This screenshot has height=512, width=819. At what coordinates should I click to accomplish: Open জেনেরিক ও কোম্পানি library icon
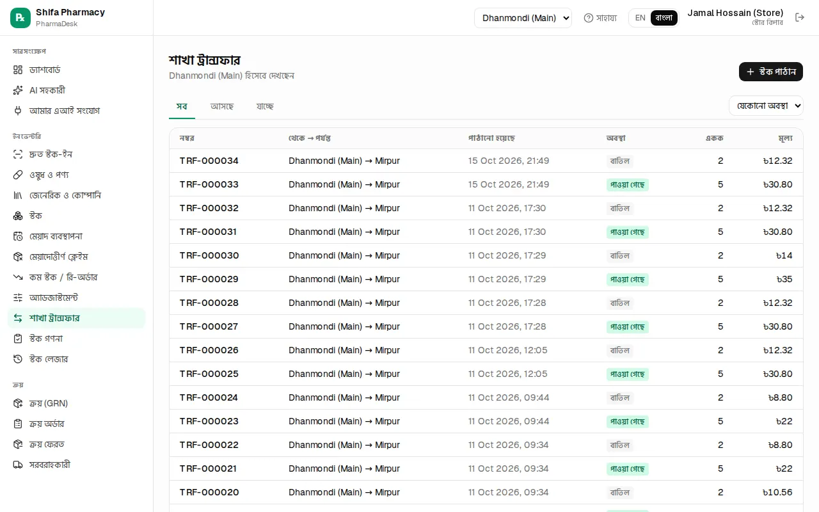click(x=18, y=195)
